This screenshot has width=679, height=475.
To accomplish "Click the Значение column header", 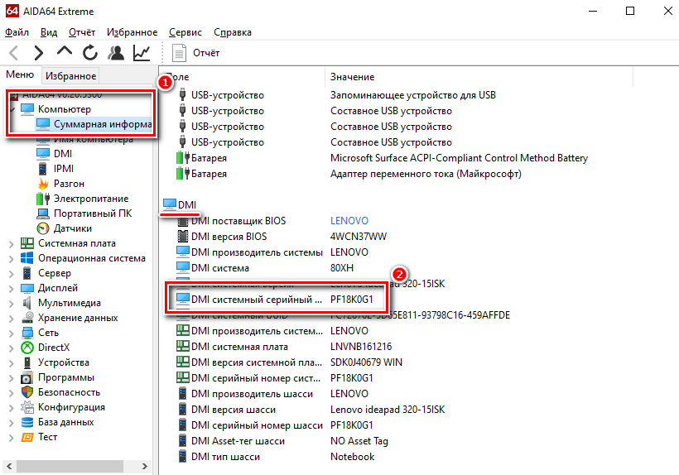I will tap(353, 76).
